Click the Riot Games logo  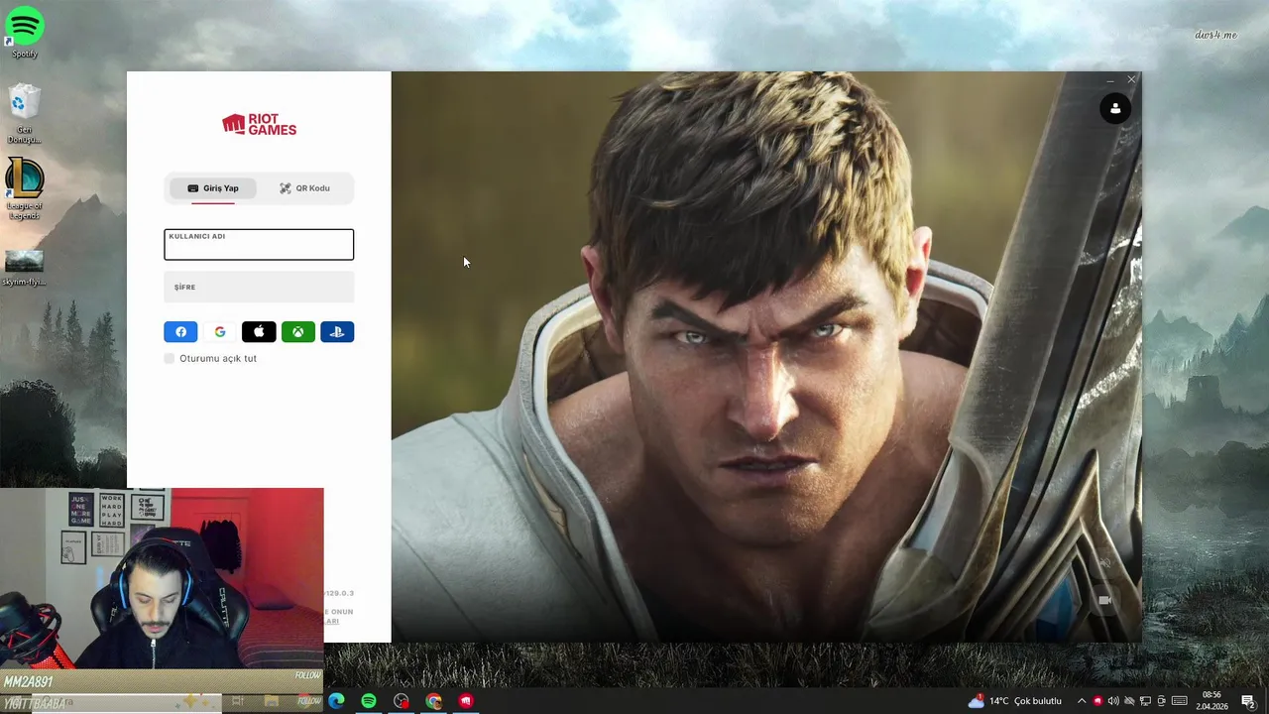click(x=259, y=124)
